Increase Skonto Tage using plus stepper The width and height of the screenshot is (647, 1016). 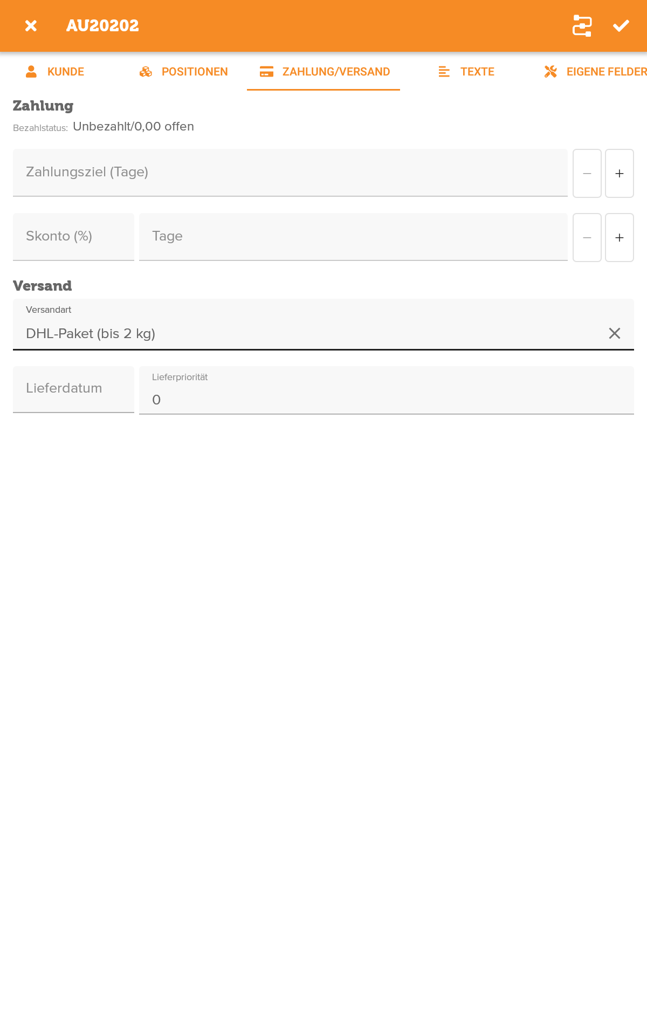[619, 237]
